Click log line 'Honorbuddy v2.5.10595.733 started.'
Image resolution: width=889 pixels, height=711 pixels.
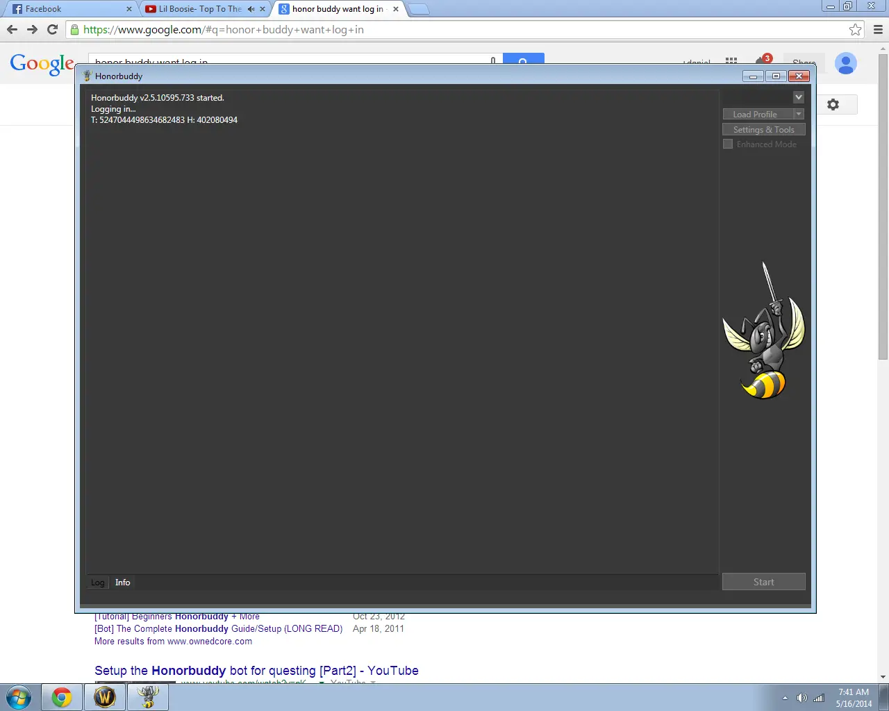tap(158, 98)
